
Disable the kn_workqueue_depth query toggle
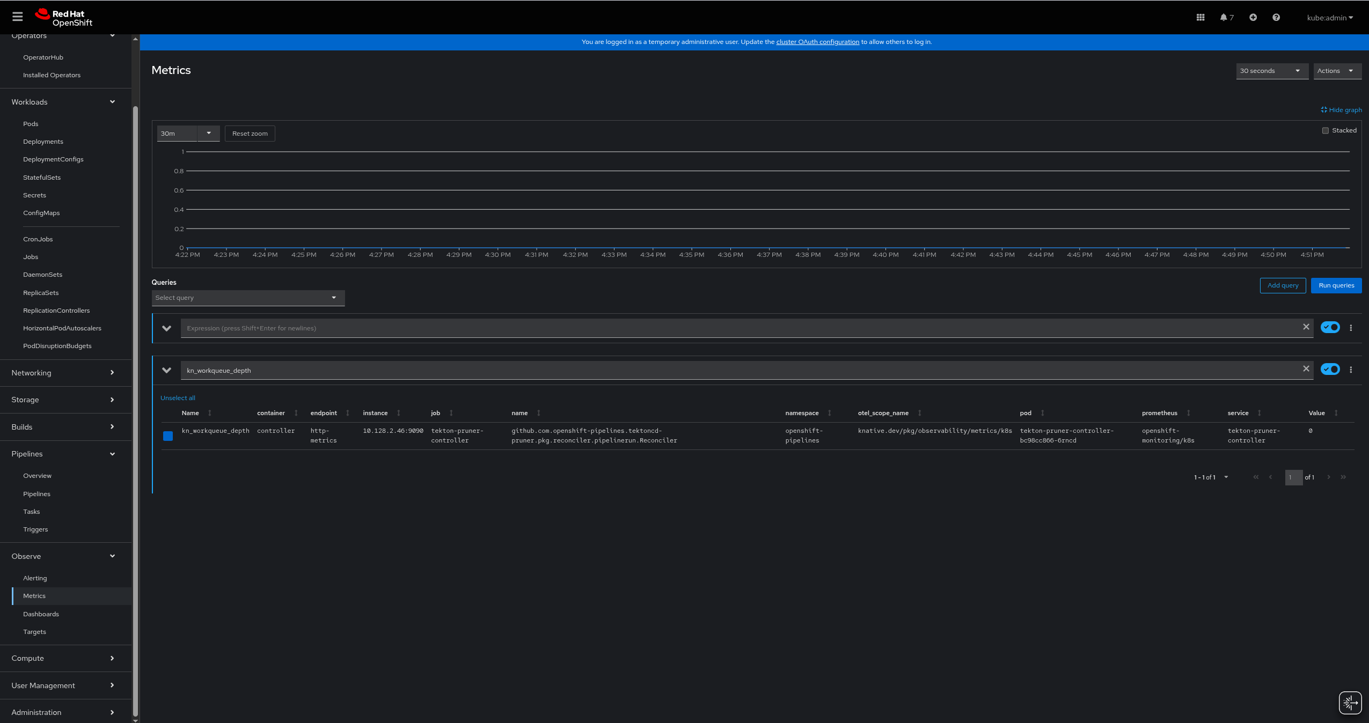[x=1330, y=370]
